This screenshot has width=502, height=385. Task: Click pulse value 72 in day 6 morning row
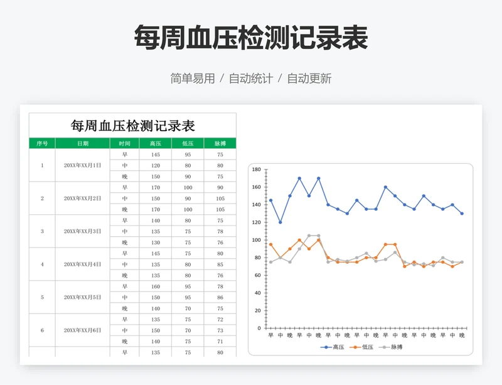click(220, 319)
